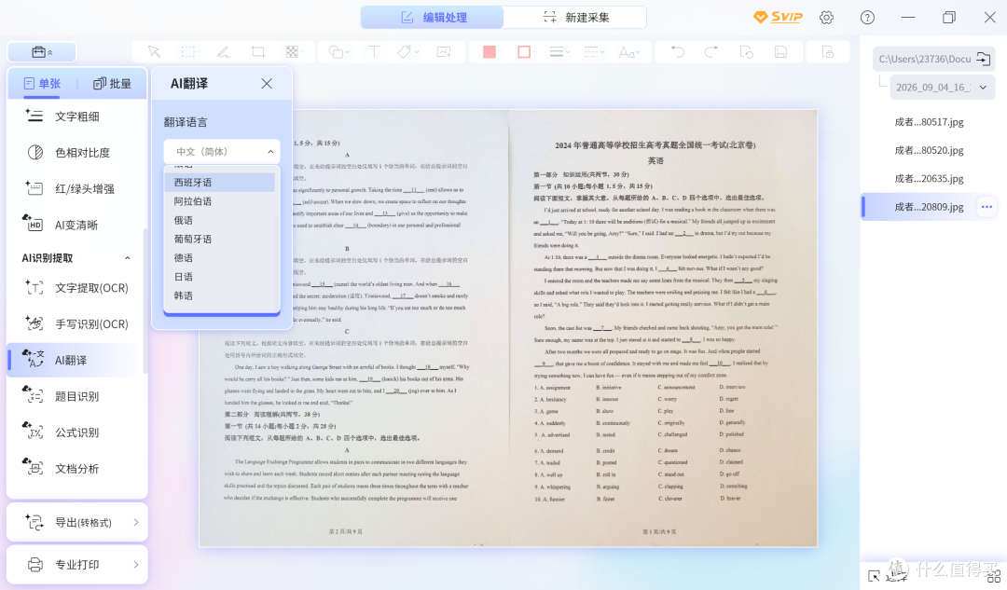
Task: Choose 韩语 from the language list
Action: click(220, 295)
